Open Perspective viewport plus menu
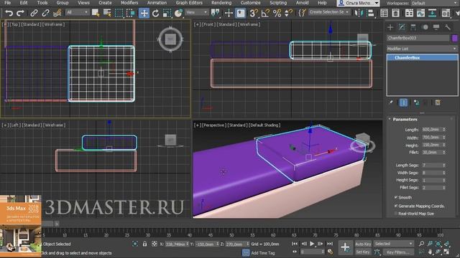Viewport: 460px width, 258px height. 198,125
